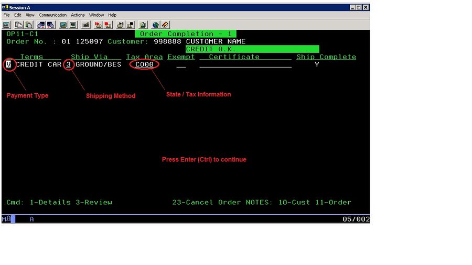Image resolution: width=472 pixels, height=265 pixels.
Task: Click the Receive file from host icon
Action: point(51,25)
